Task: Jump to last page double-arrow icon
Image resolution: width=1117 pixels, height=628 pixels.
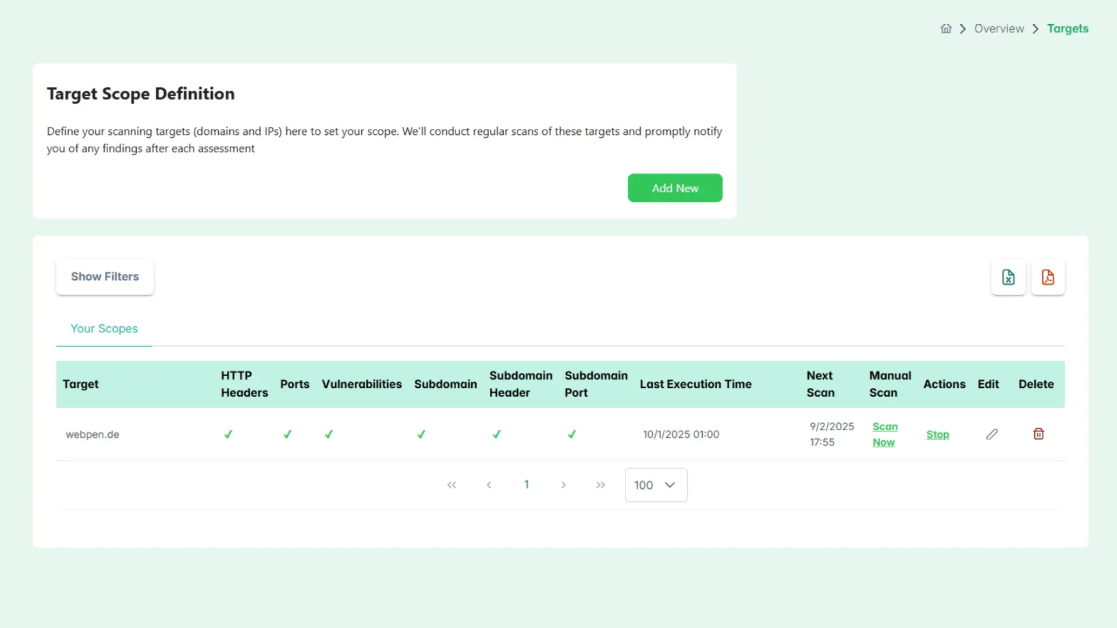Action: tap(600, 485)
